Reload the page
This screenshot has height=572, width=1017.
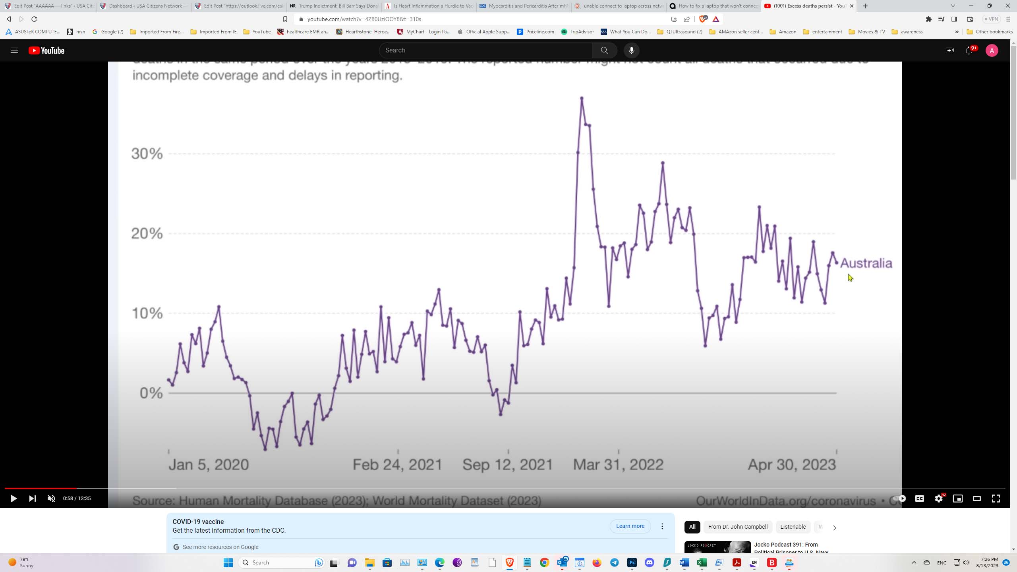click(34, 19)
